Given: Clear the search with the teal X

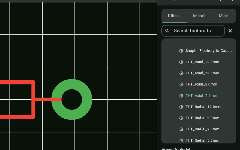Looking at the screenshot, I should point(230,31).
